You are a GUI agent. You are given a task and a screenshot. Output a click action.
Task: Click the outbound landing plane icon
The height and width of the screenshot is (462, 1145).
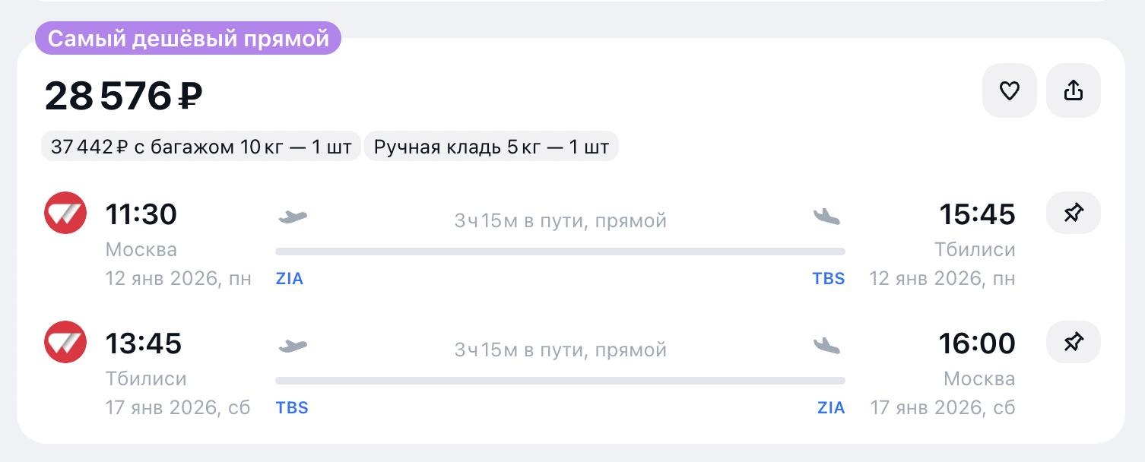pos(826,217)
